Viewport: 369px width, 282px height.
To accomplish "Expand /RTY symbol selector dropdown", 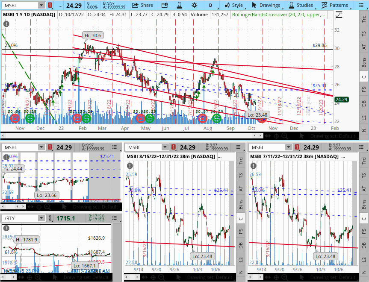I will click(x=41, y=218).
